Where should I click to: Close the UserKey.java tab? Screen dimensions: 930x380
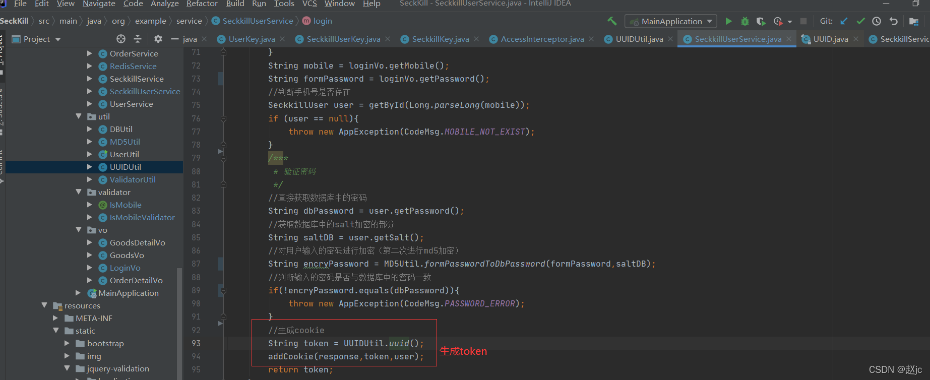[x=282, y=39]
